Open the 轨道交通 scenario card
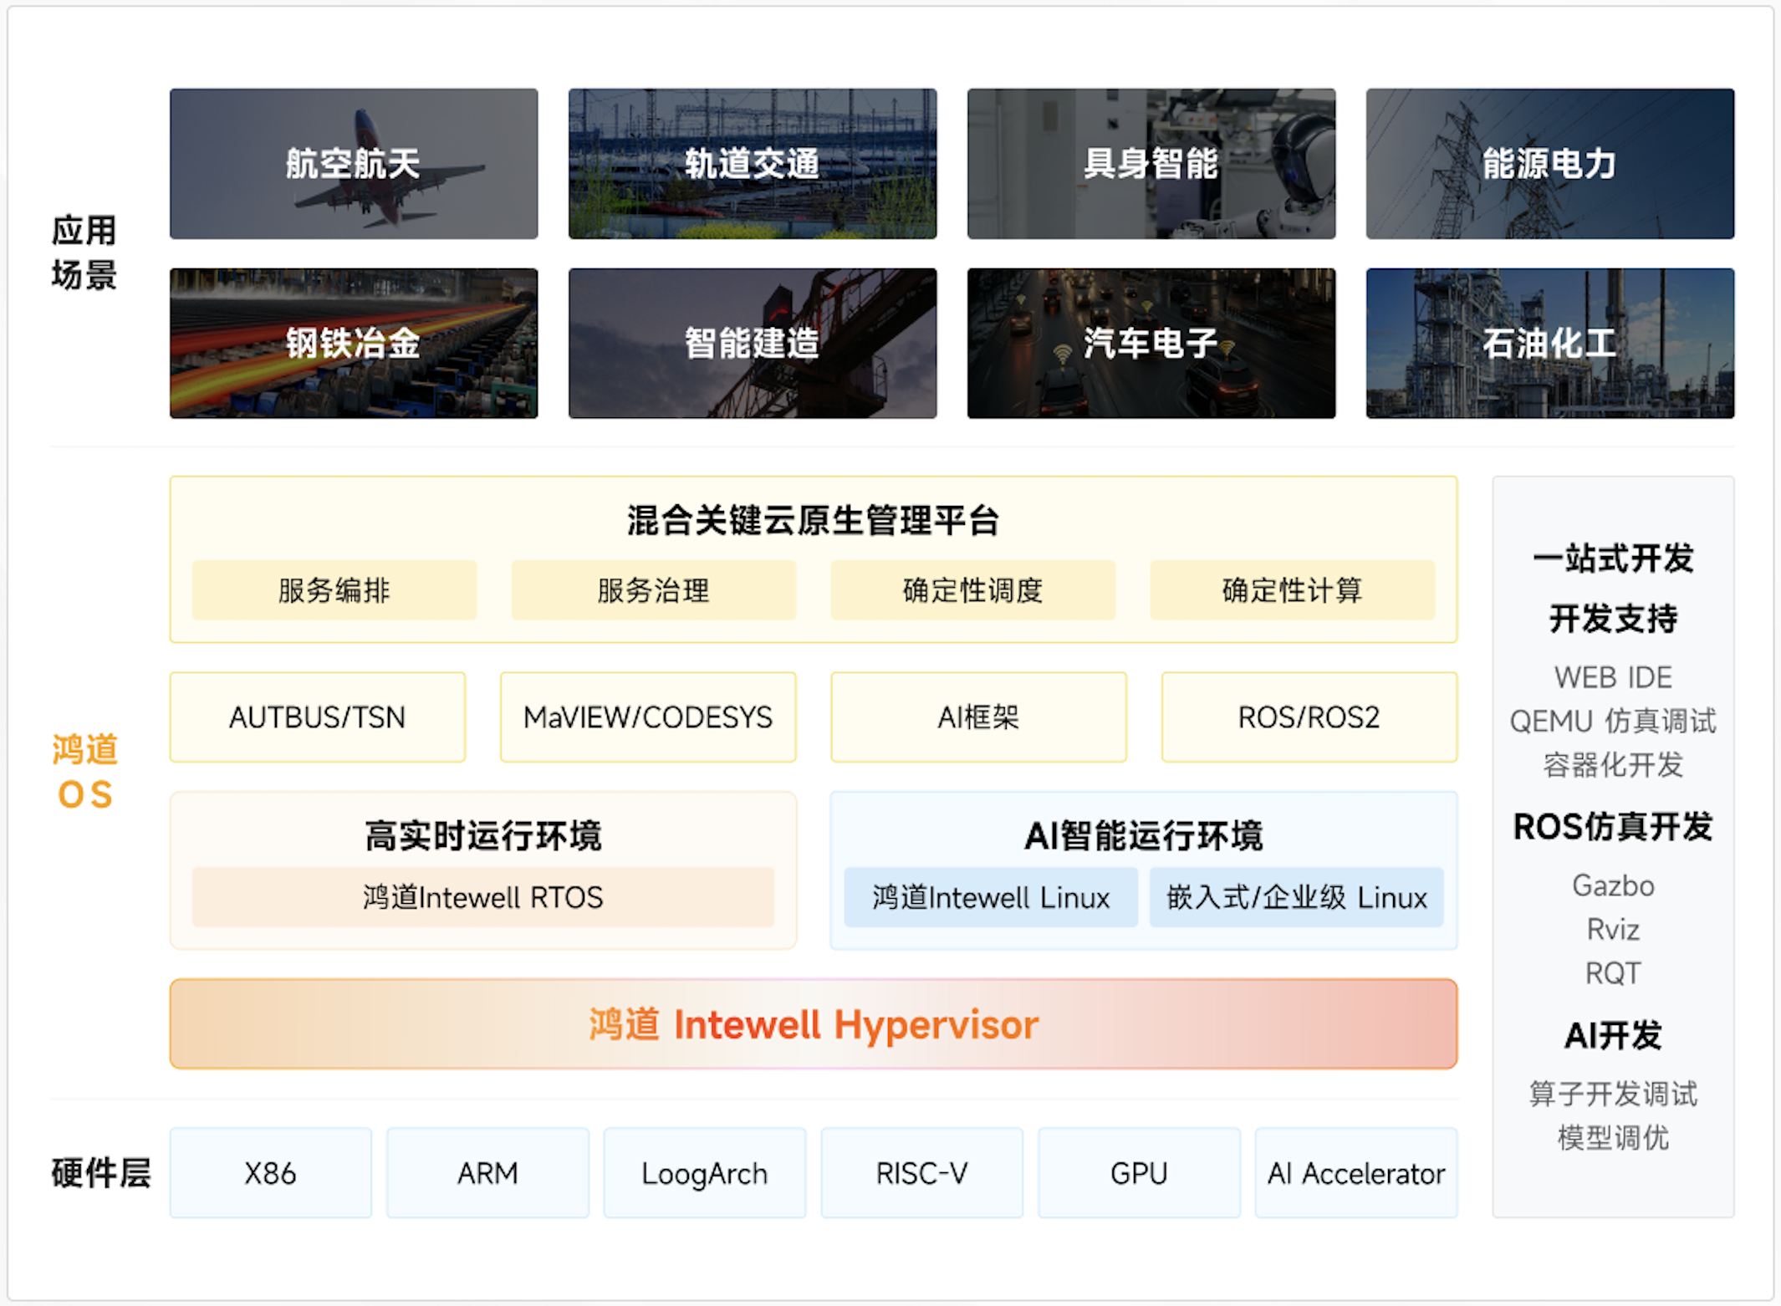Screen dimensions: 1781x1306 [x=753, y=164]
